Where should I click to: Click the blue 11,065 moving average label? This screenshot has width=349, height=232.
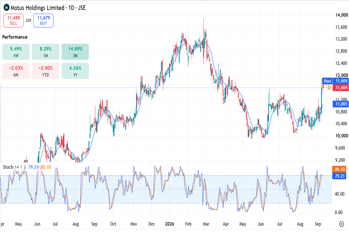(341, 104)
